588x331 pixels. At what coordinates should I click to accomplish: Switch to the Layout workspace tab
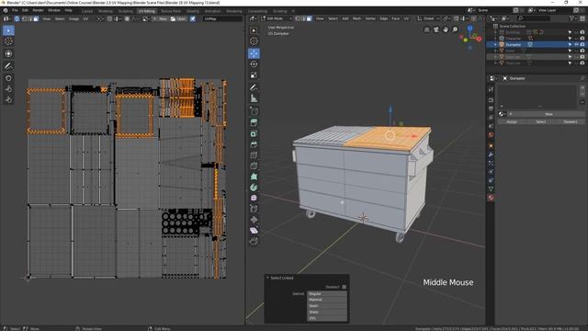[x=86, y=11]
